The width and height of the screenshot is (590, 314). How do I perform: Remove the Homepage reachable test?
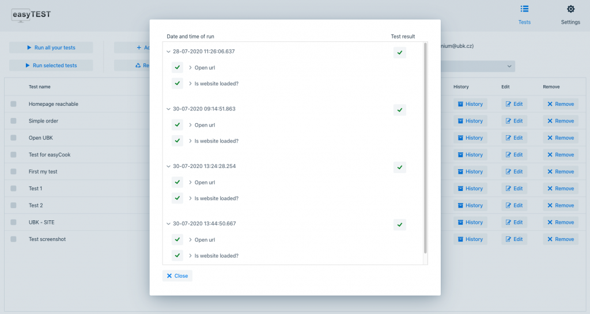[x=561, y=104]
